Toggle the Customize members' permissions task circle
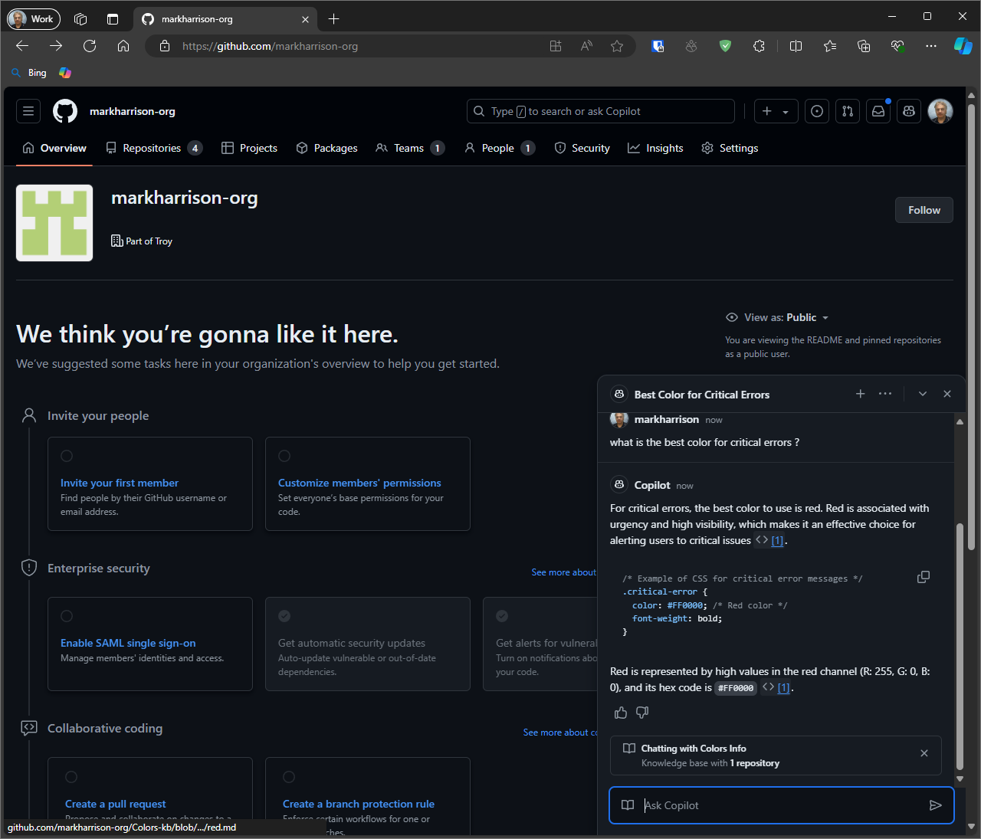981x839 pixels. [284, 456]
